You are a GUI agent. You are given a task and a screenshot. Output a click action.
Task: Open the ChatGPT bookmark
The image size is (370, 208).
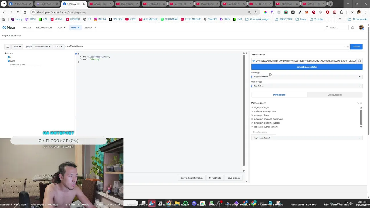point(210,19)
